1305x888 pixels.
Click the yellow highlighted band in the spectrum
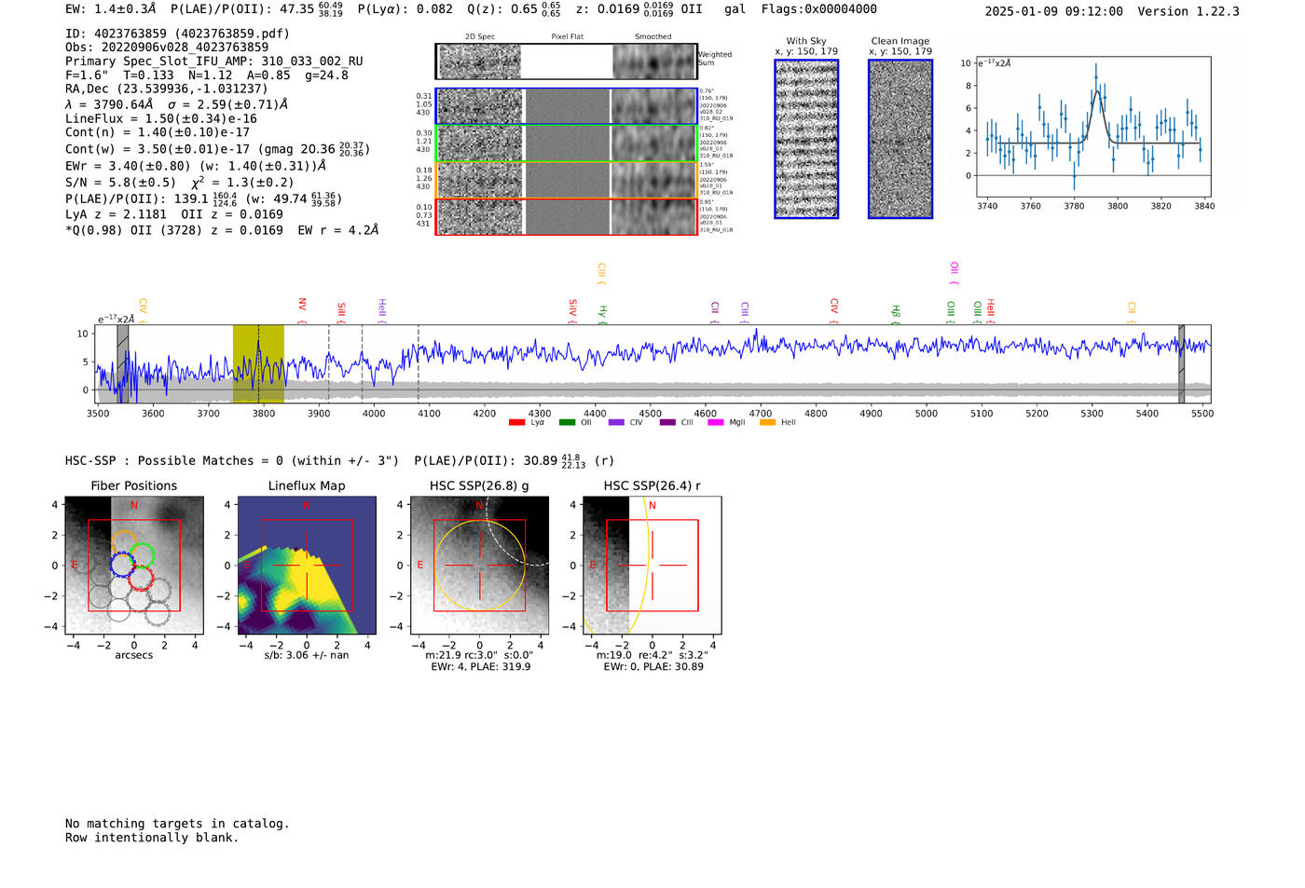[258, 363]
